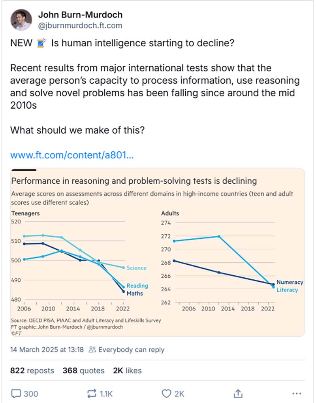The width and height of the screenshot is (316, 403).
Task: View the 822 reposts list
Action: (x=32, y=371)
